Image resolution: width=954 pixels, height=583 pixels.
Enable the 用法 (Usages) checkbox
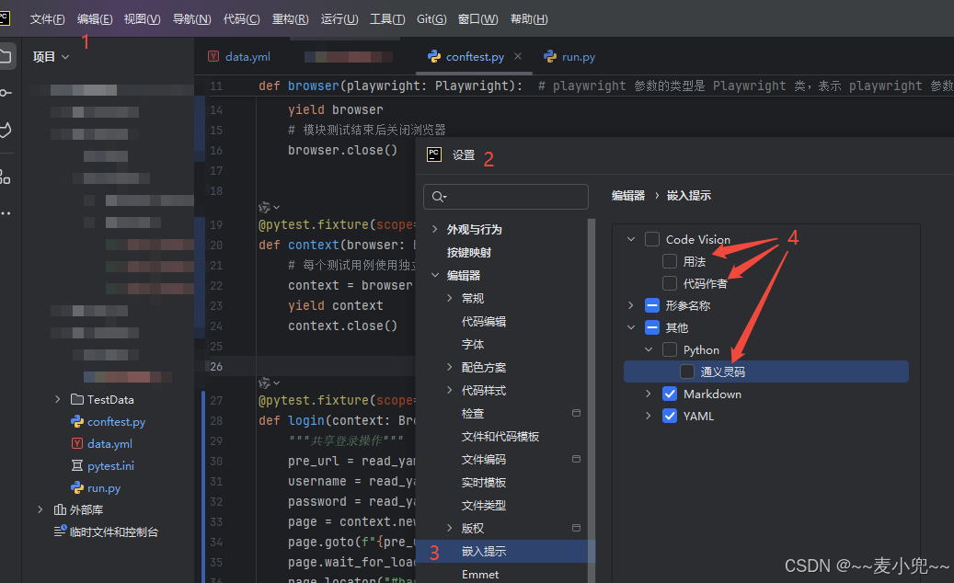click(x=670, y=261)
